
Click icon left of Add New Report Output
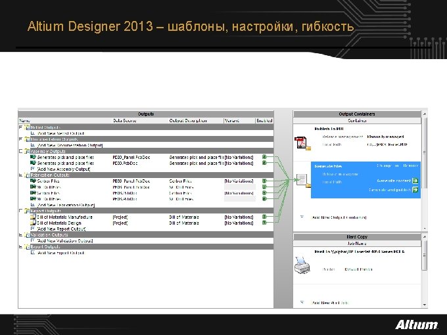point(33,229)
